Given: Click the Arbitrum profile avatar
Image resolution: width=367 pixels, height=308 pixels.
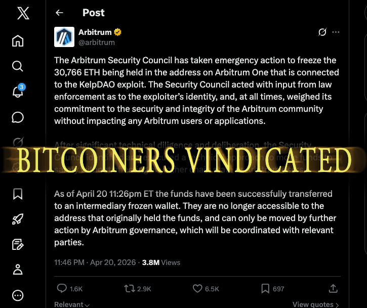Looking at the screenshot, I should click(64, 37).
